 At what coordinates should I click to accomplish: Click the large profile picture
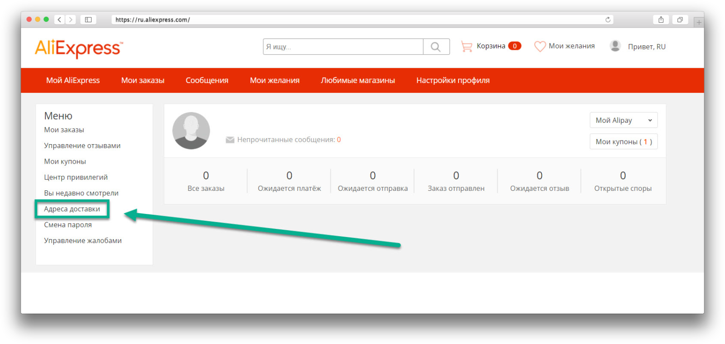191,131
